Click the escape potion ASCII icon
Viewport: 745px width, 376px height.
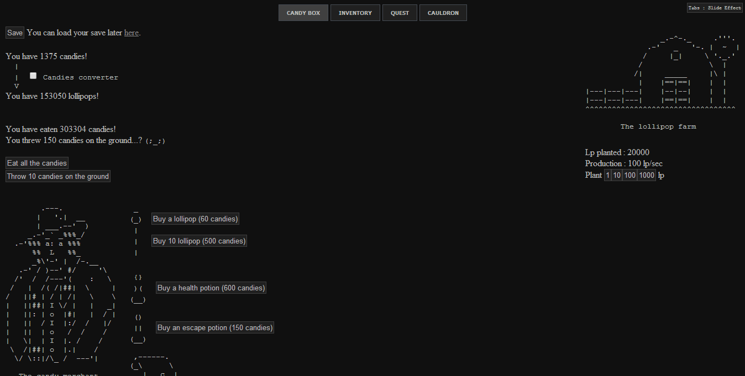point(138,329)
